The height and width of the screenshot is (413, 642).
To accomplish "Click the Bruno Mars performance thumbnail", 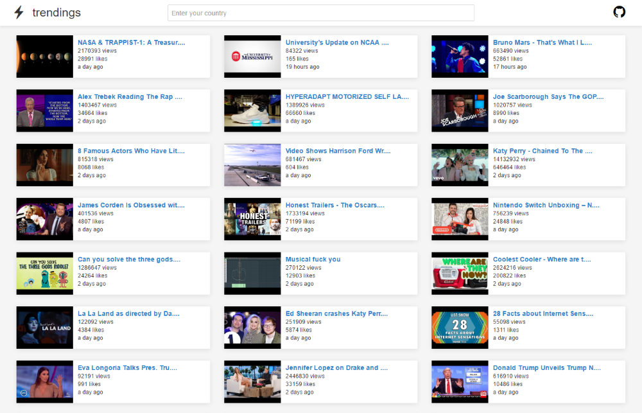I will coord(460,57).
